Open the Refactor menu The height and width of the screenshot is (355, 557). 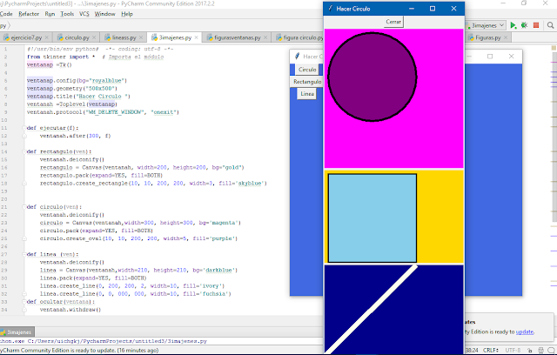pos(29,14)
